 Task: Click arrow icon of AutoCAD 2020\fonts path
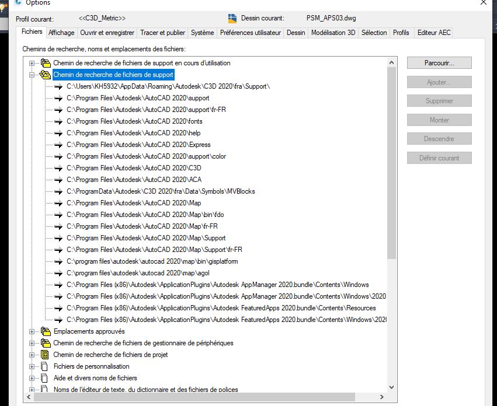coord(58,121)
